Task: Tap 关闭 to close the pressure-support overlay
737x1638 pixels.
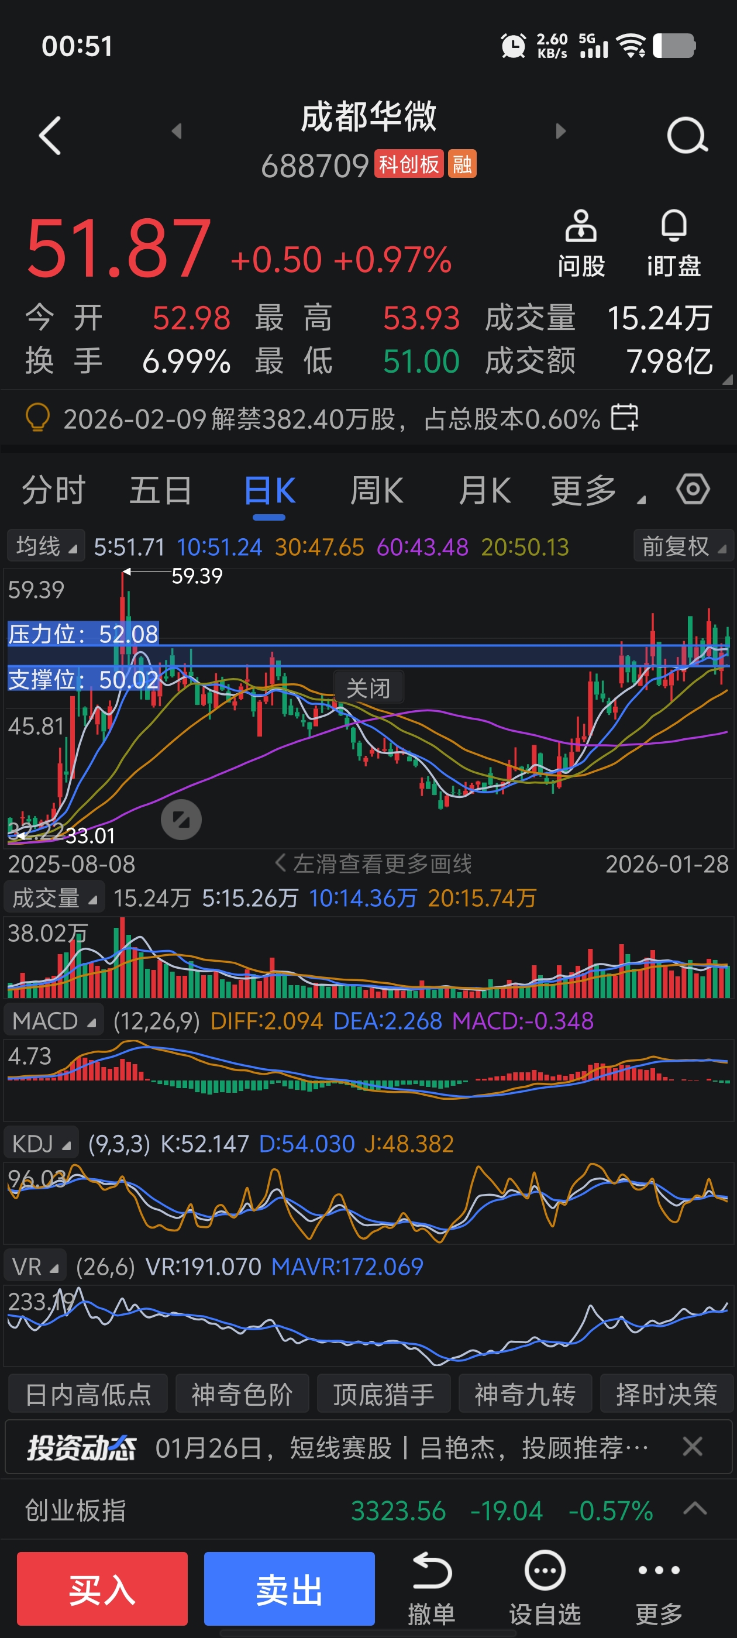Action: point(368,687)
